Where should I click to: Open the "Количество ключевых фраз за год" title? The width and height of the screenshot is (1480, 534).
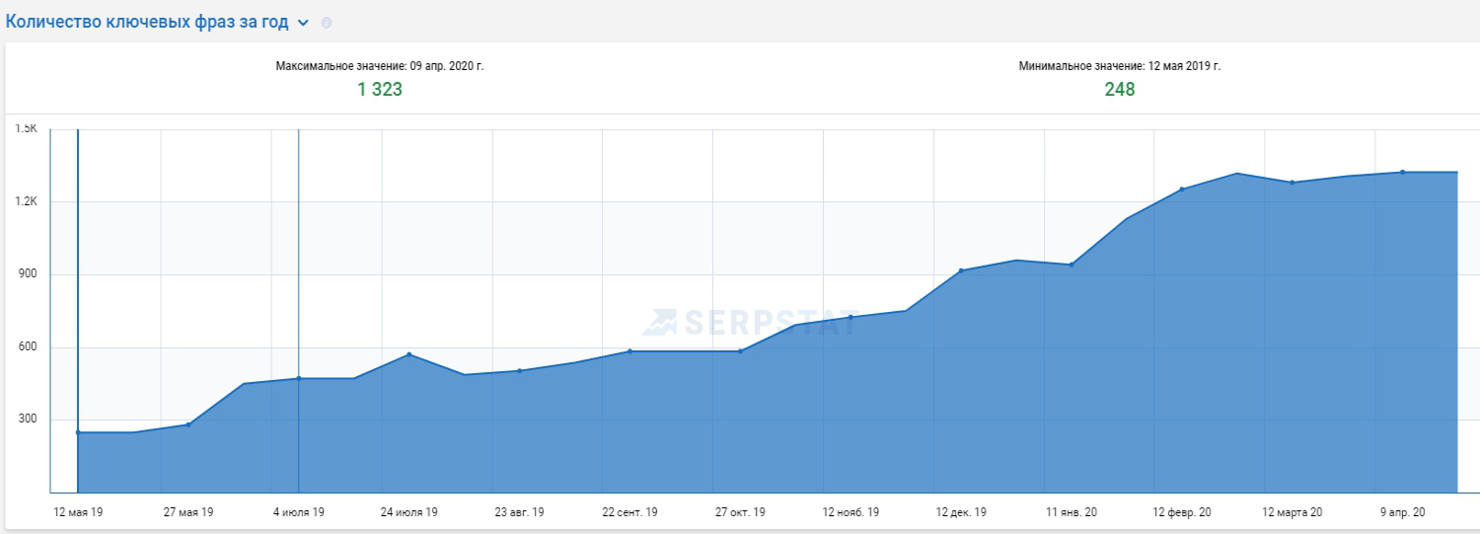[148, 22]
